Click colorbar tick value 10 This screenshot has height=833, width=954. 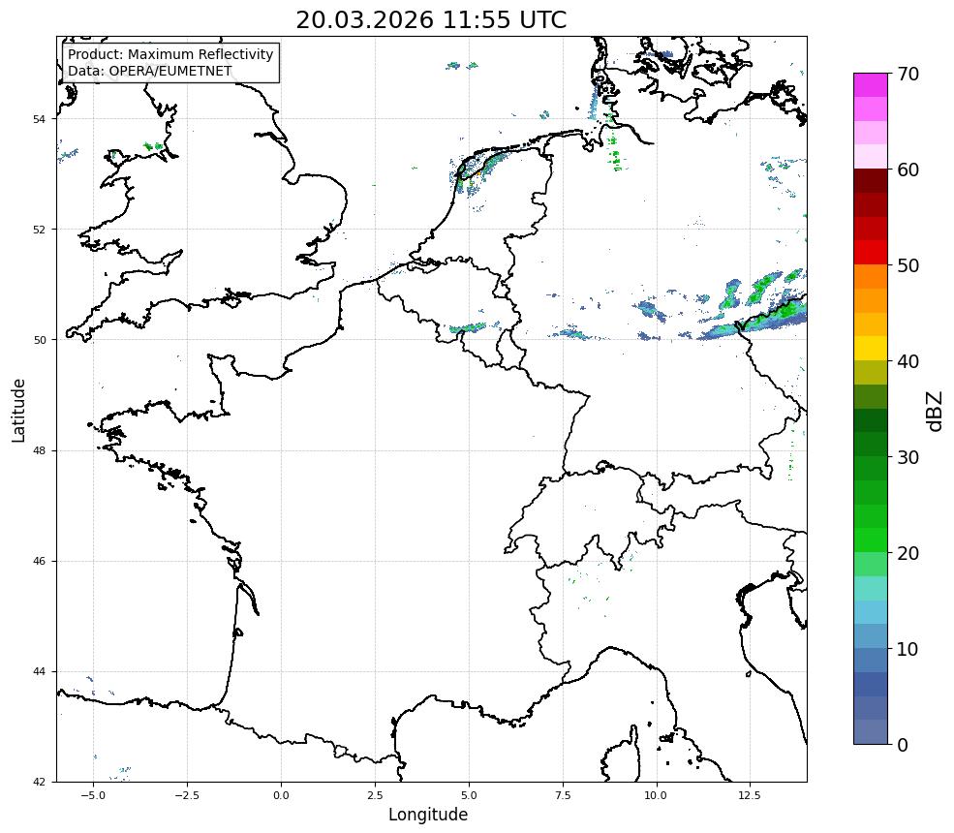click(x=908, y=649)
